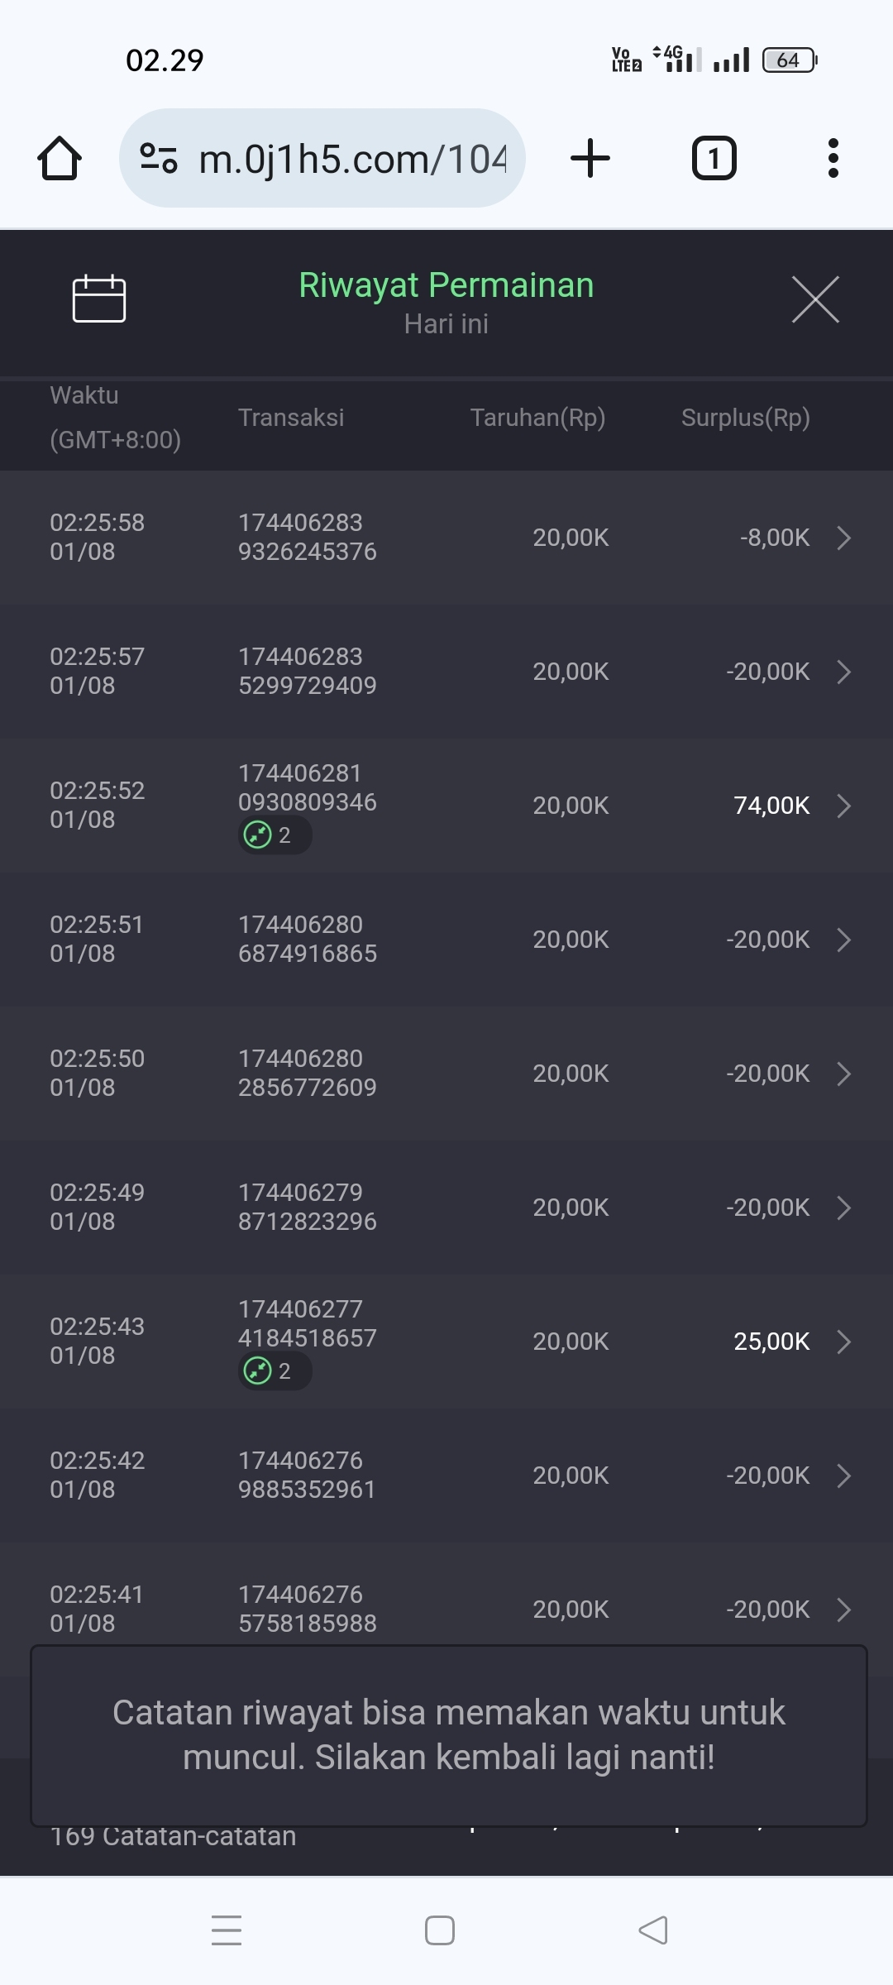The image size is (893, 1985).
Task: Expand the 74,00K surplus row chevron
Action: [843, 806]
